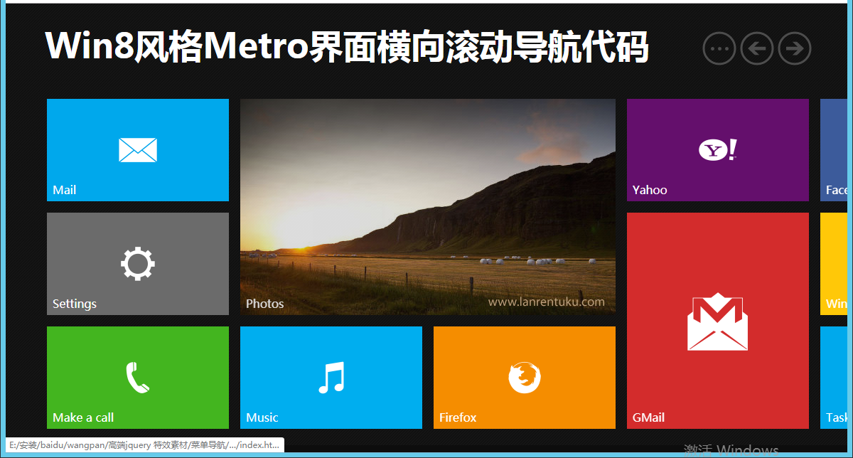
Task: Click the 'Mail' tile label
Action: pos(64,190)
